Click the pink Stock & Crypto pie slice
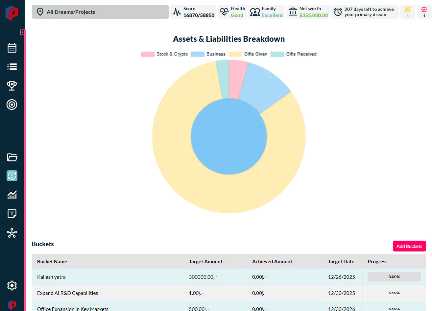Screen dimensions: 432x311 (x=237, y=79)
